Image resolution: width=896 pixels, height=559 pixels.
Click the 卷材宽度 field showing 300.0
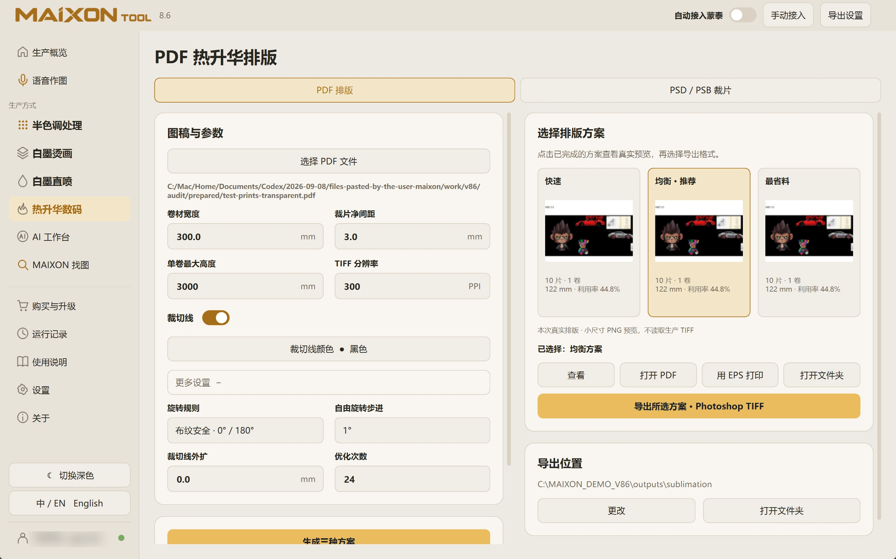click(245, 236)
